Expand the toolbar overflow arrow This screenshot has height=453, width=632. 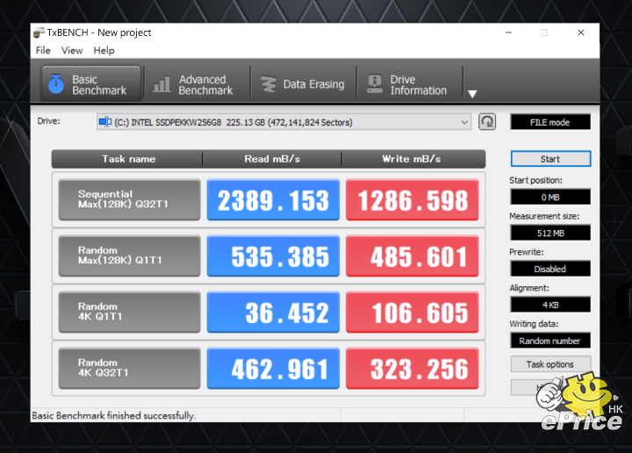pos(472,94)
